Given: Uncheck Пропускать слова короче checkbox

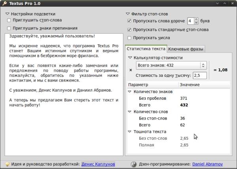Looking at the screenshot, I should [x=129, y=21].
